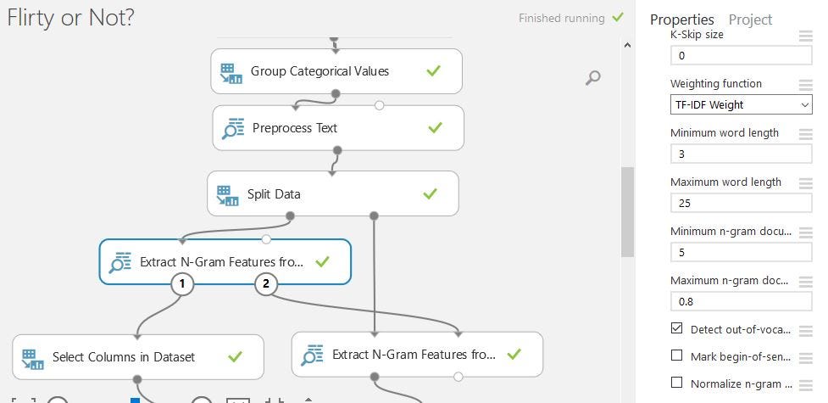Open the Weighting function dropdown
Viewport: 828px width, 403px height.
pos(741,104)
